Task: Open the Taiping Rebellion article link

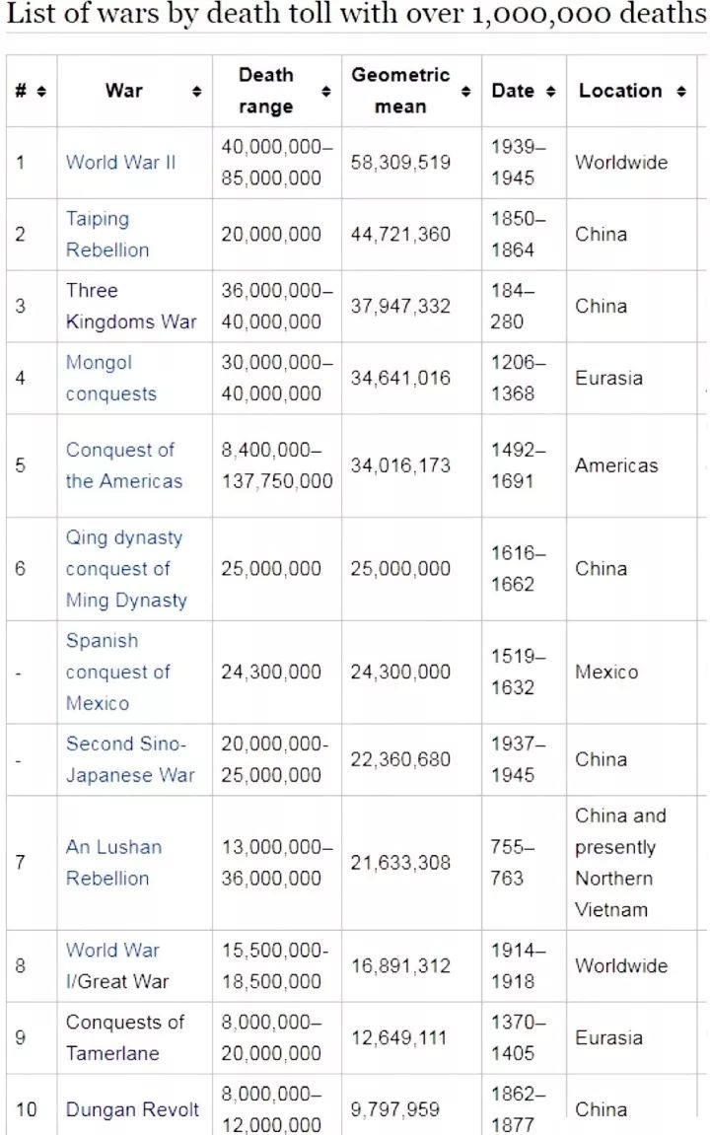Action: click(106, 235)
